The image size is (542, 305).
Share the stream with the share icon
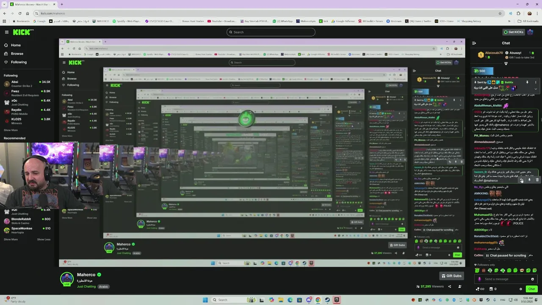[450, 286]
